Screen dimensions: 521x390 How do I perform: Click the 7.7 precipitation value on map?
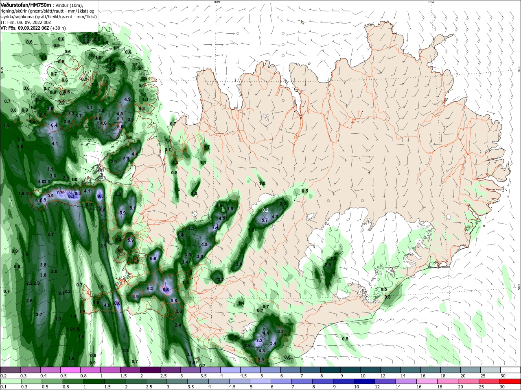pos(60,193)
